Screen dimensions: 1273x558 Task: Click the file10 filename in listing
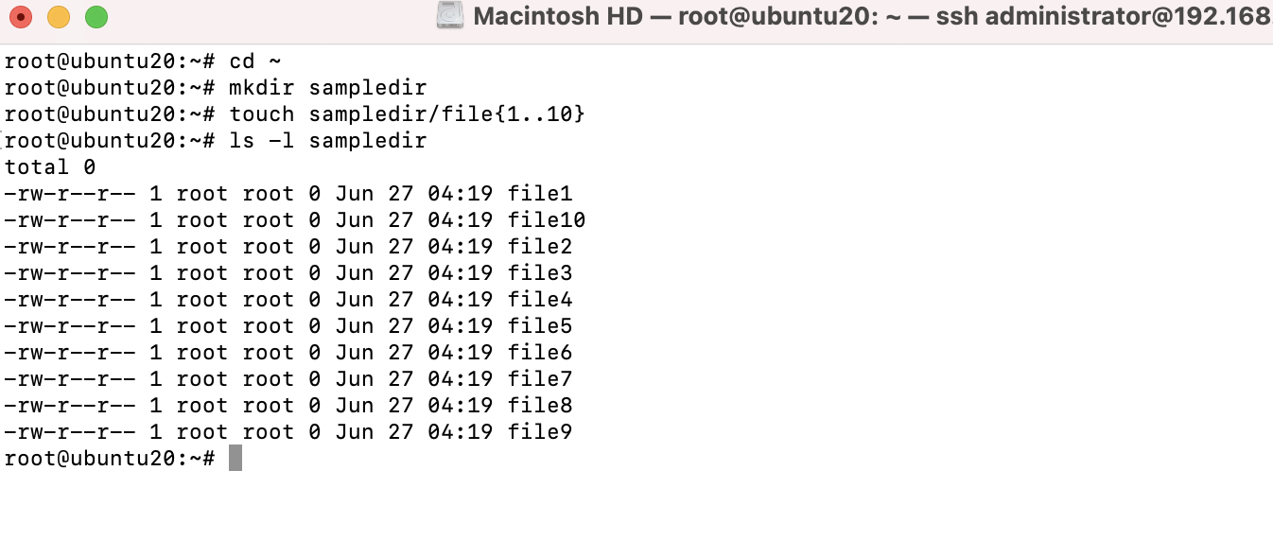(x=547, y=220)
